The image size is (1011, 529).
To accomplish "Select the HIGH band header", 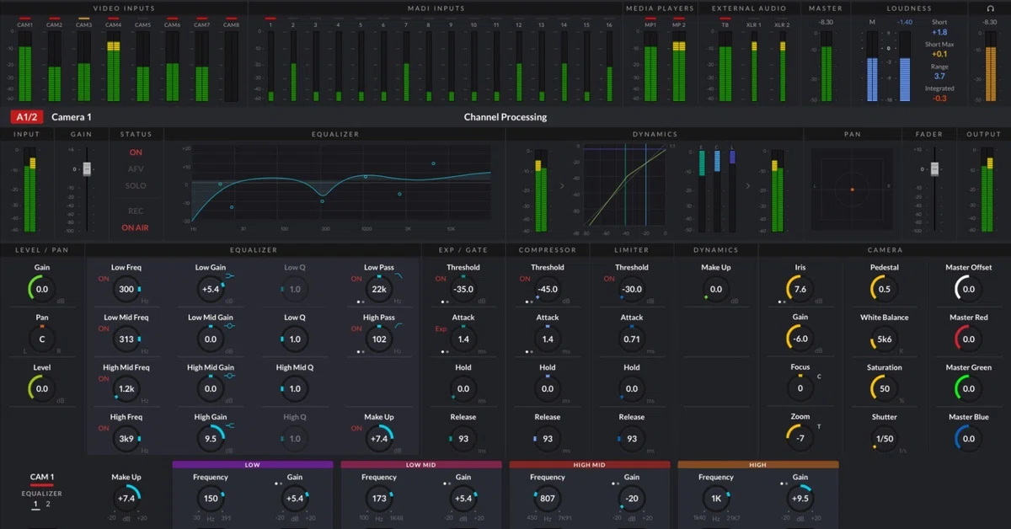I will tap(758, 464).
